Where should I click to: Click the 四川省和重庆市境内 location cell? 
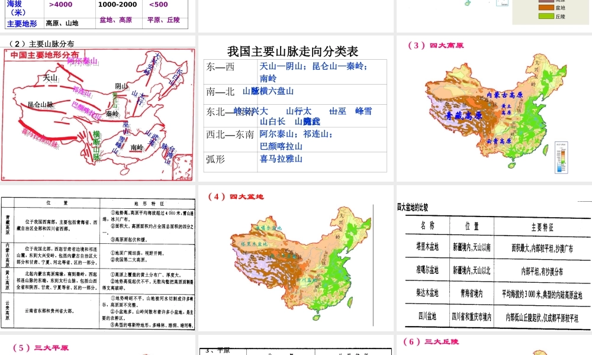pyautogui.click(x=472, y=317)
